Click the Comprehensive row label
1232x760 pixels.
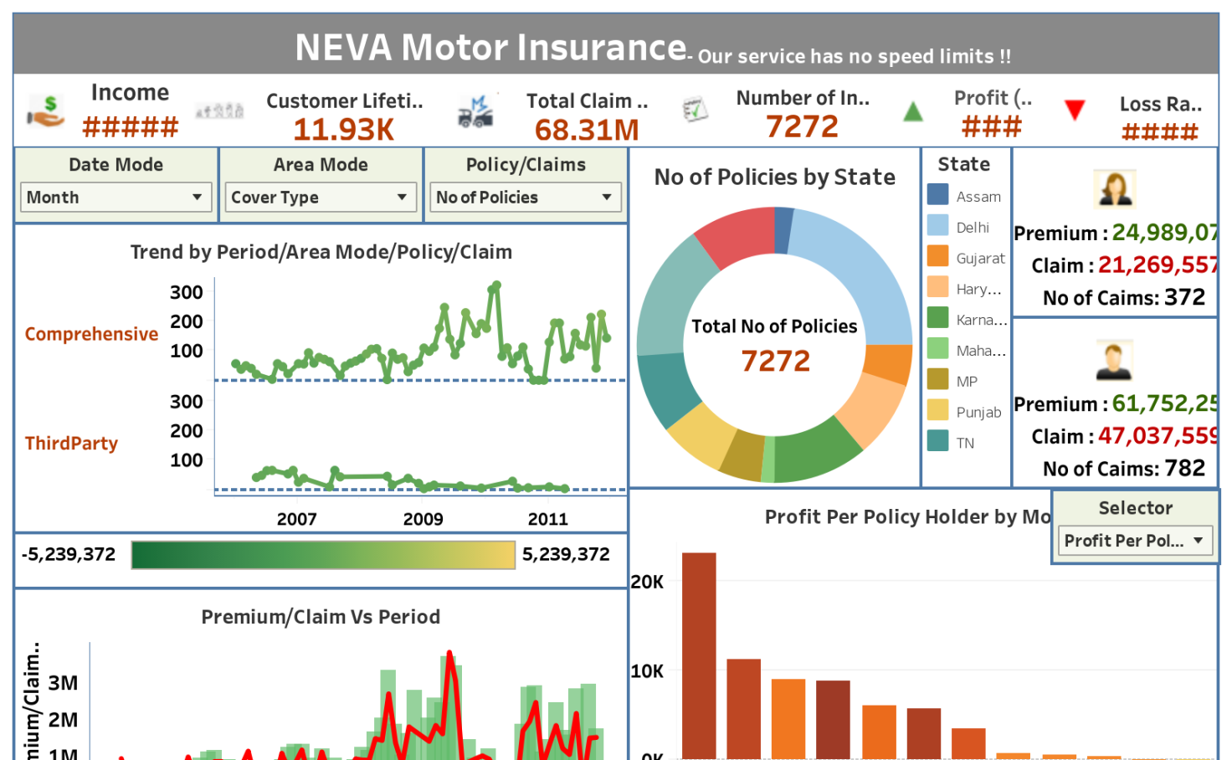coord(91,334)
